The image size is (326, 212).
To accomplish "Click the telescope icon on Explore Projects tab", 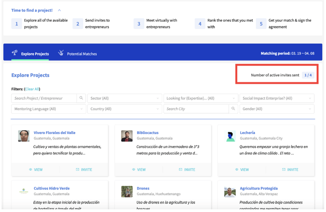I will pyautogui.click(x=15, y=53).
